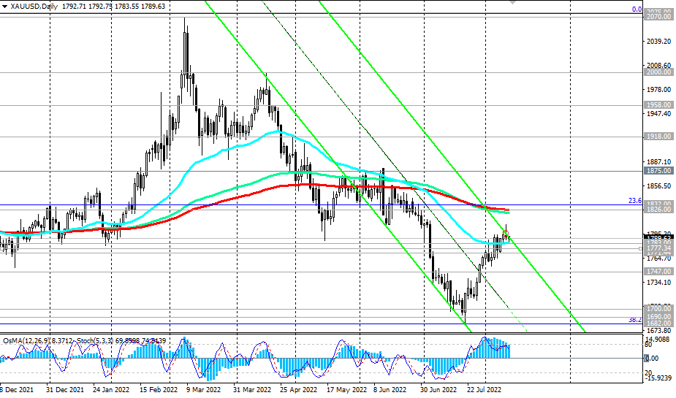Click the 1747.00 price level label
This screenshot has width=676, height=398.
click(x=658, y=272)
